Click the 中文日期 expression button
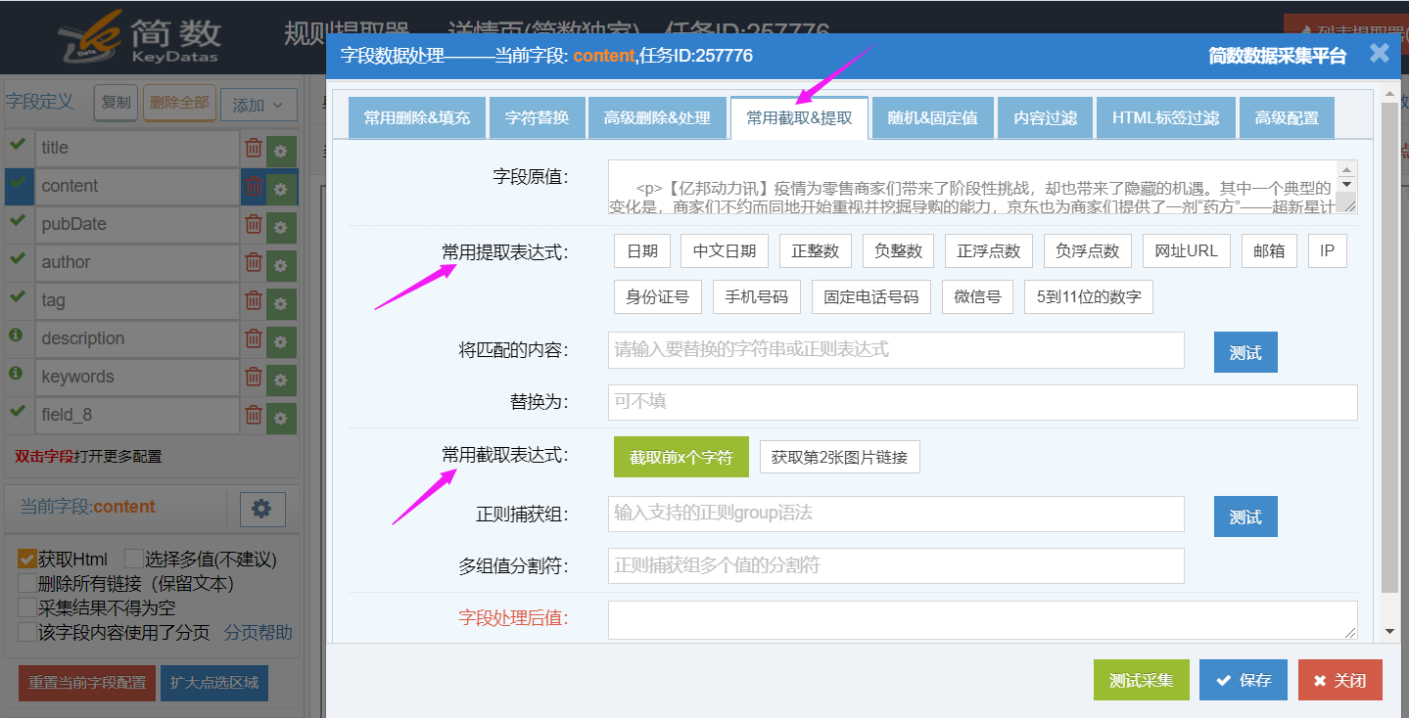The width and height of the screenshot is (1409, 718). point(725,251)
